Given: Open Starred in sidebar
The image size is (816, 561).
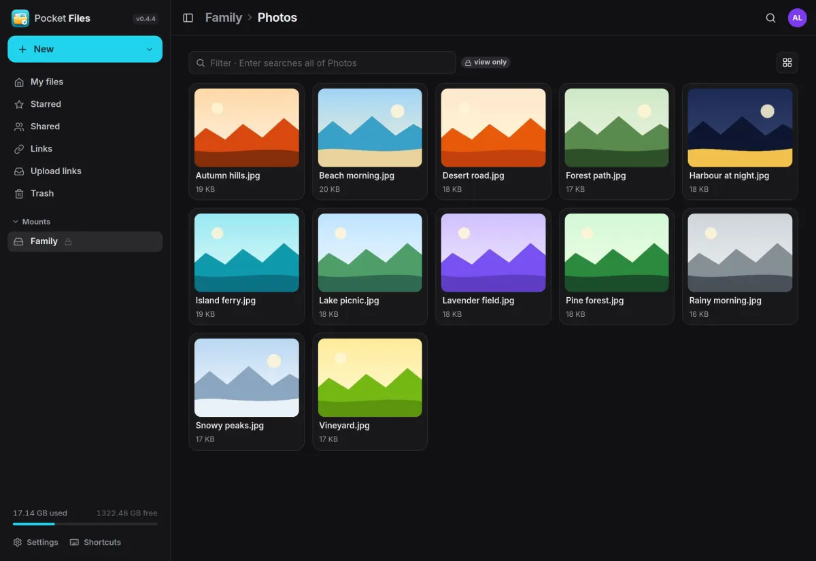Looking at the screenshot, I should (85, 104).
